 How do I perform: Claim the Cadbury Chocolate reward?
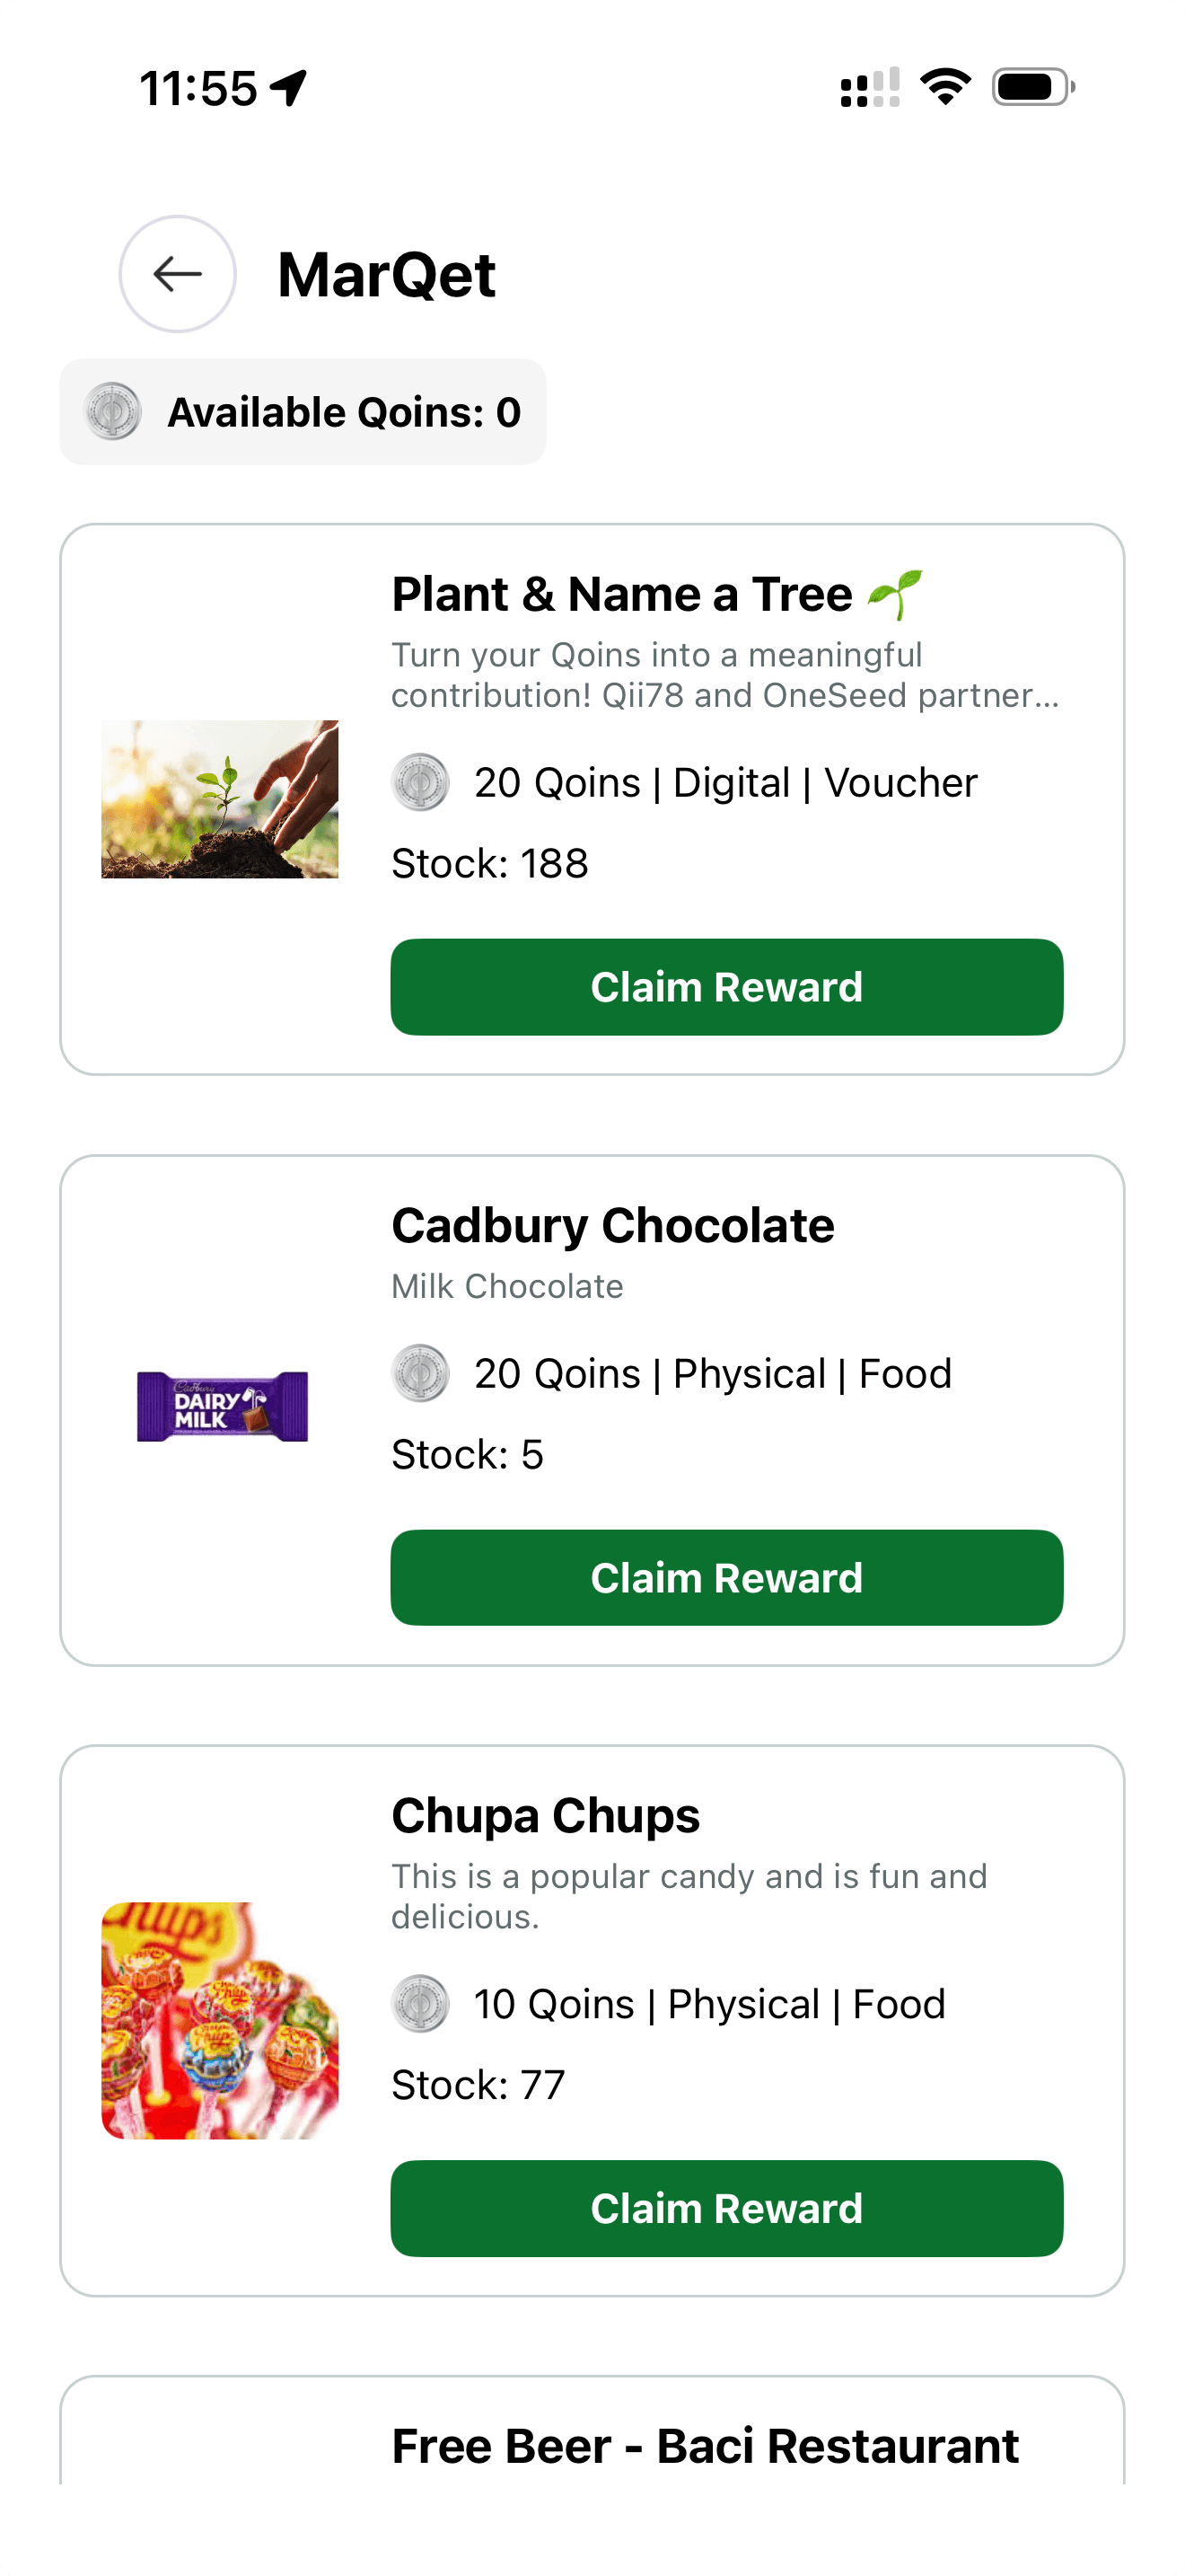(x=726, y=1577)
